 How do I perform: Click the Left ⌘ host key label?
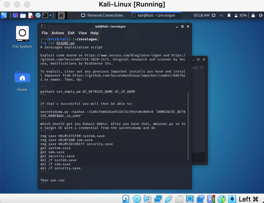[x=249, y=199]
